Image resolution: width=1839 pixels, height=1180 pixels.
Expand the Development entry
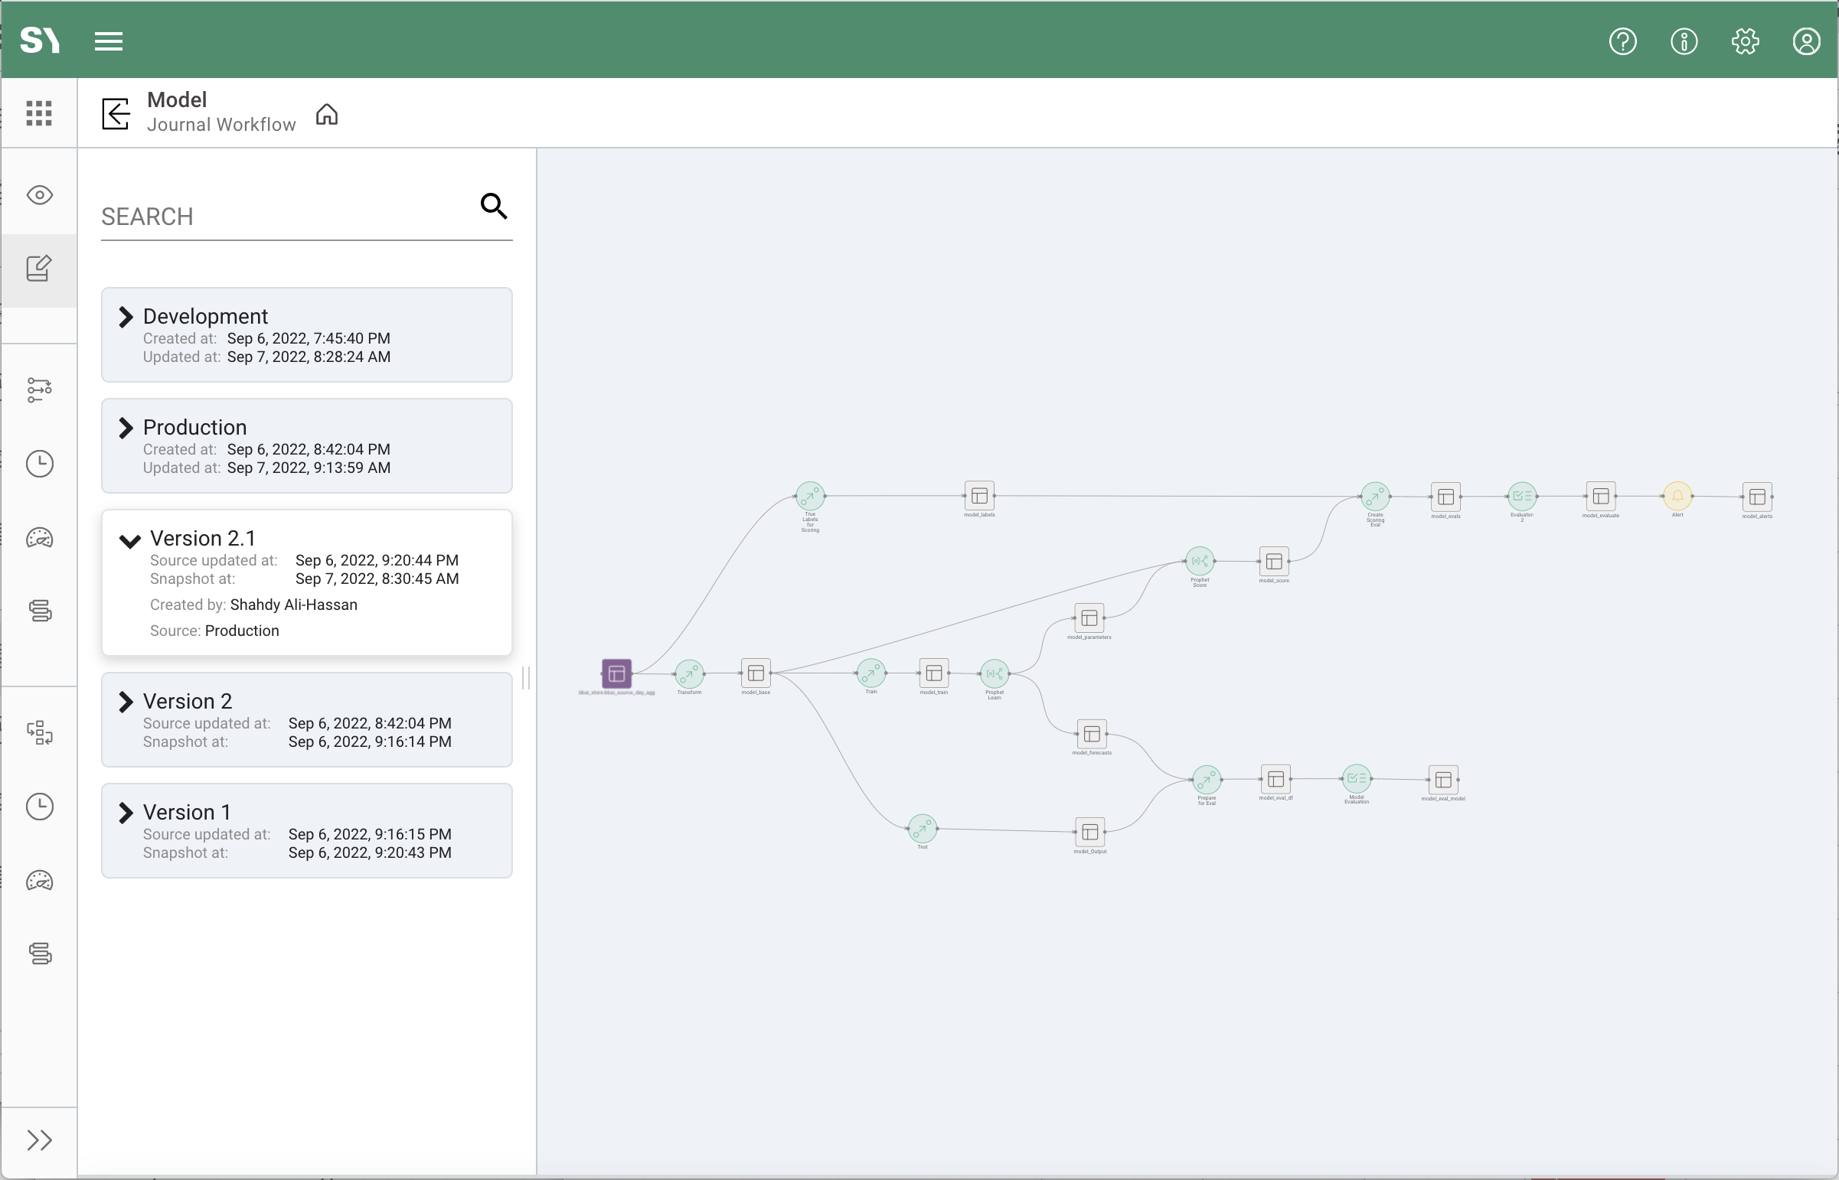[126, 317]
